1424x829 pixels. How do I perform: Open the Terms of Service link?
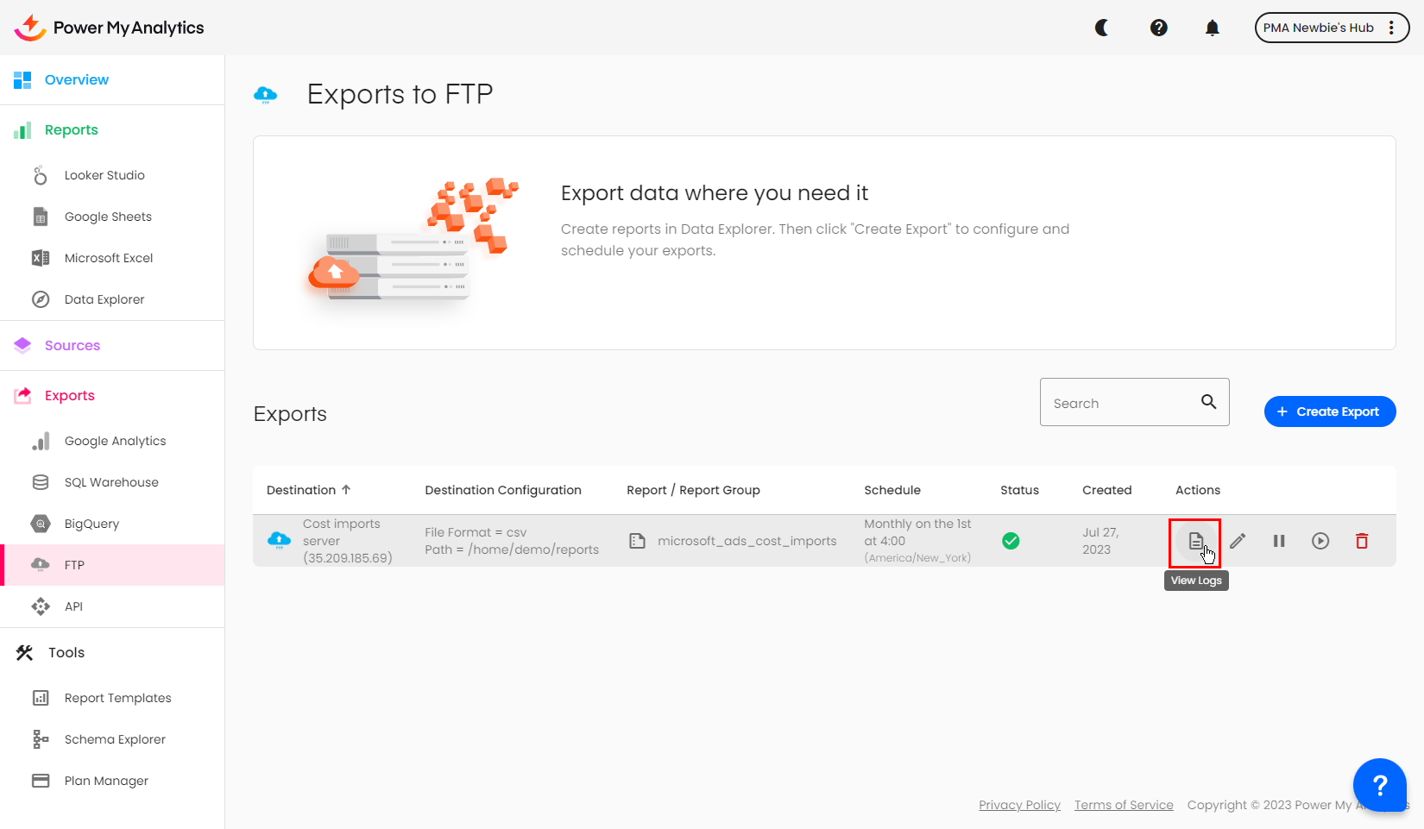1124,805
